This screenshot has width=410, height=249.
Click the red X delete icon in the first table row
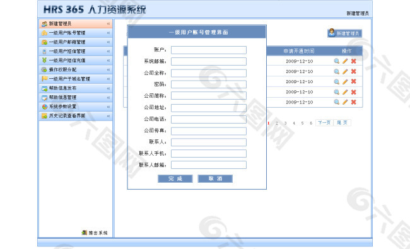point(353,61)
